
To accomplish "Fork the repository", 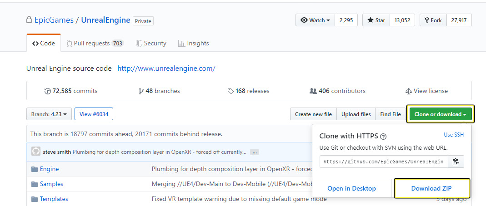I will (x=433, y=20).
